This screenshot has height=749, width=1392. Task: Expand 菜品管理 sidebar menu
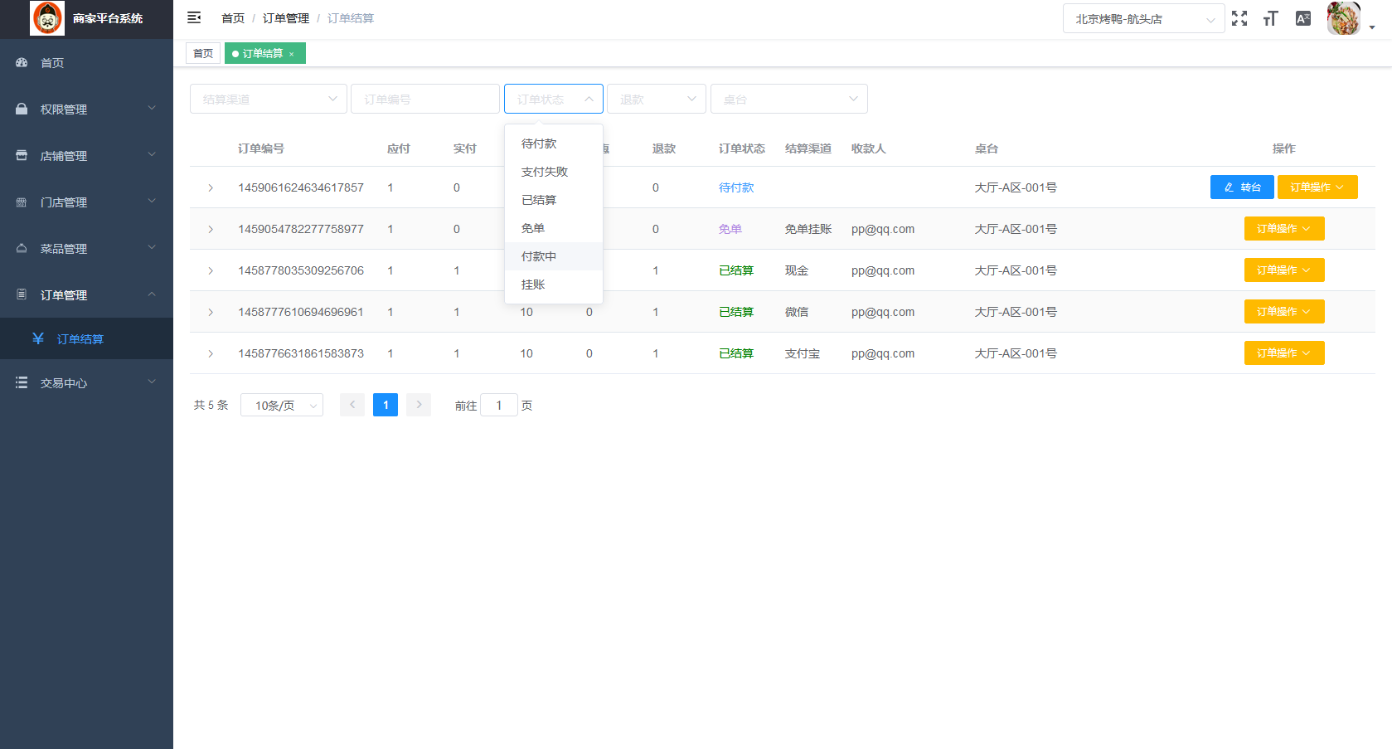tap(86, 249)
